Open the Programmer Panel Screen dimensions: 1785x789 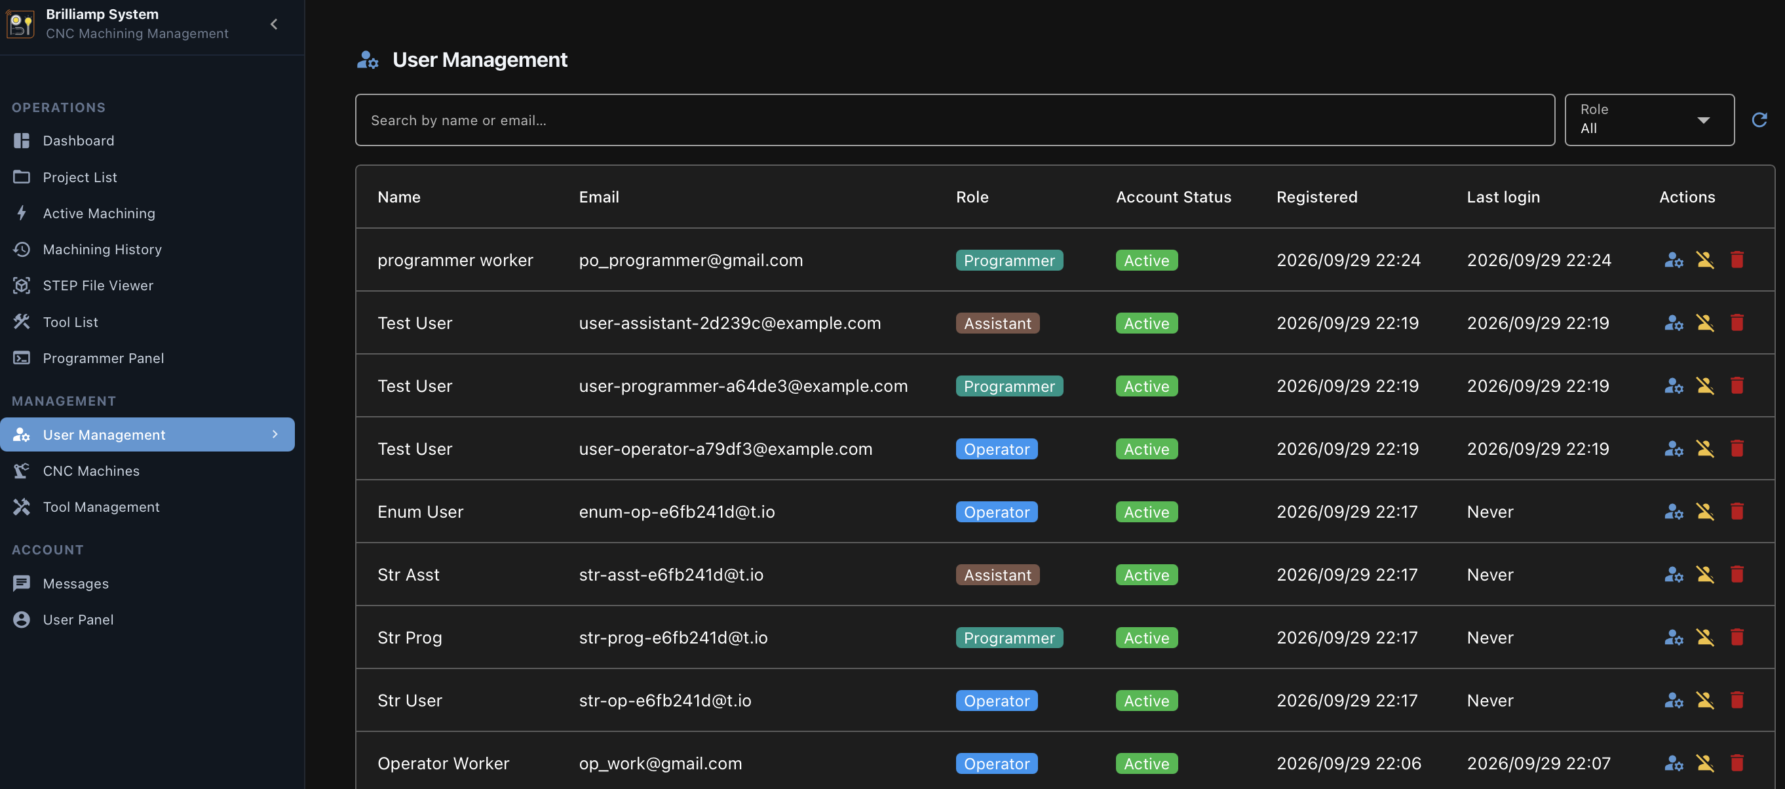tap(147, 358)
